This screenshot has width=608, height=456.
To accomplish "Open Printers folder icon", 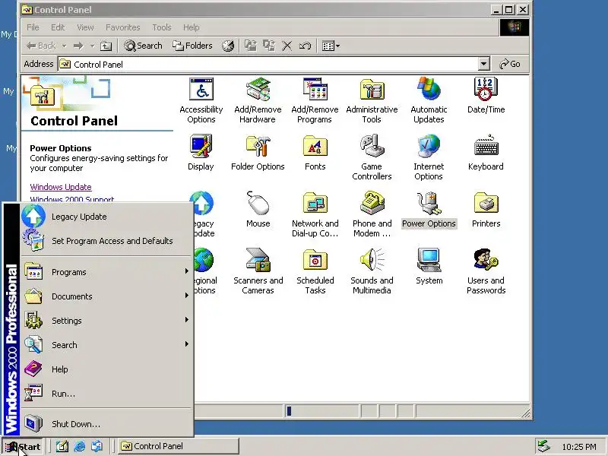I will (486, 210).
